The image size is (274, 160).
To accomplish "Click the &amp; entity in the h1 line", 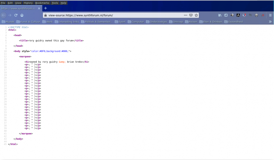I will point(62,62).
